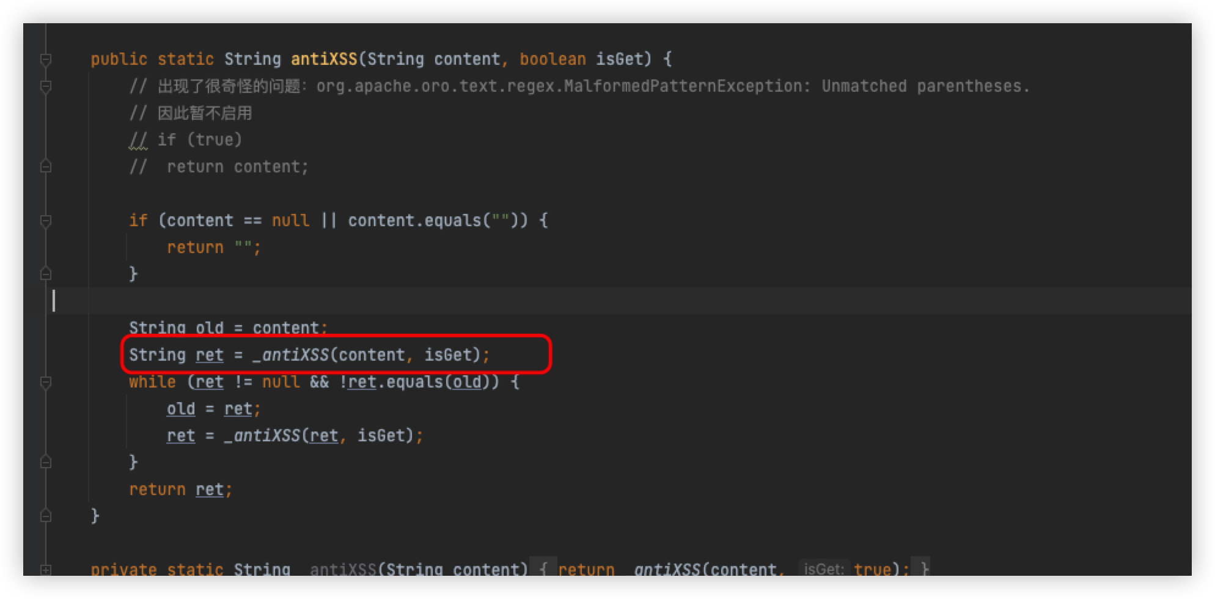Image resolution: width=1215 pixels, height=599 pixels.
Task: Click fold-end marker beside 'return content' comment
Action: pos(46,166)
